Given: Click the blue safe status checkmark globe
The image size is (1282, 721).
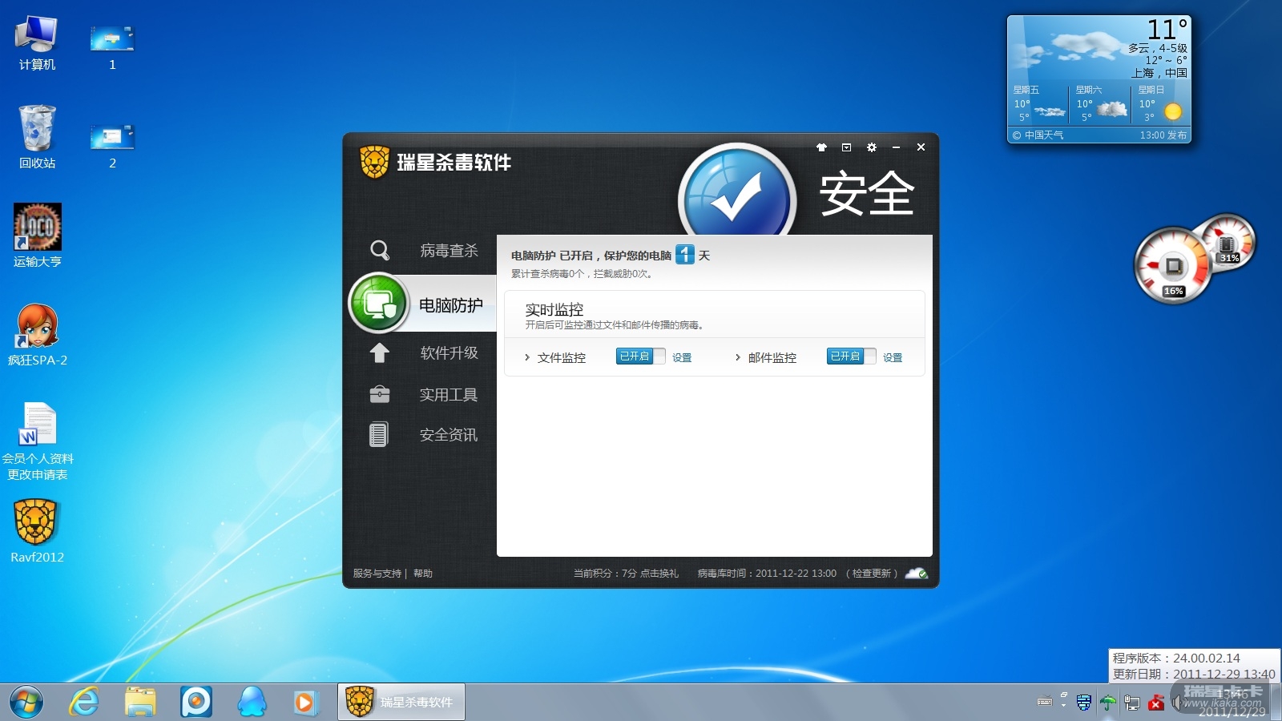Looking at the screenshot, I should [736, 192].
